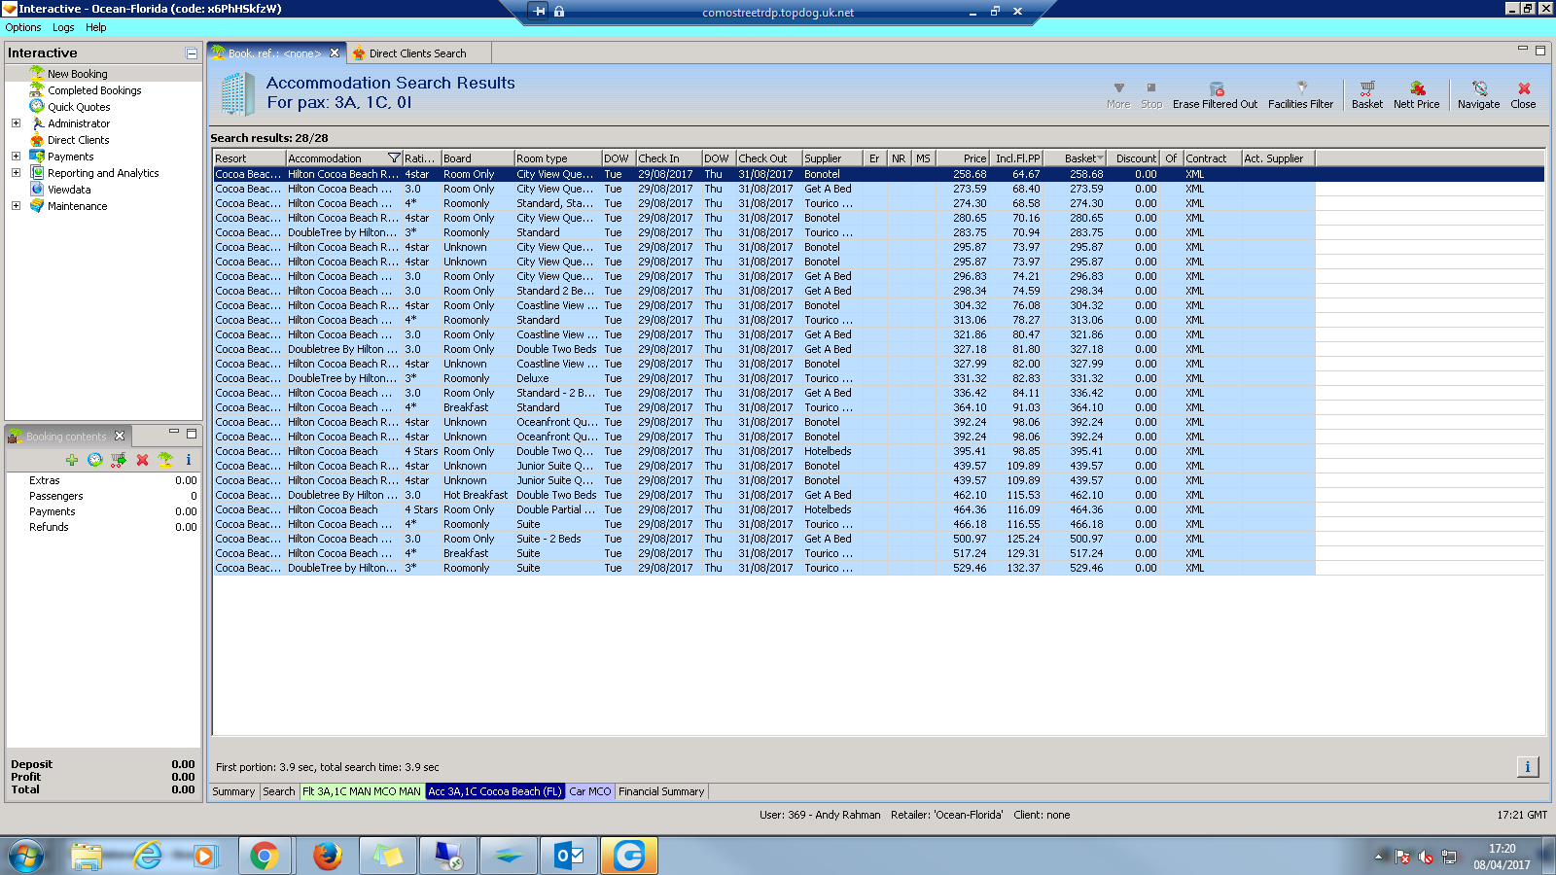Click the cart with green arrow icon
This screenshot has height=875, width=1556.
(x=118, y=460)
